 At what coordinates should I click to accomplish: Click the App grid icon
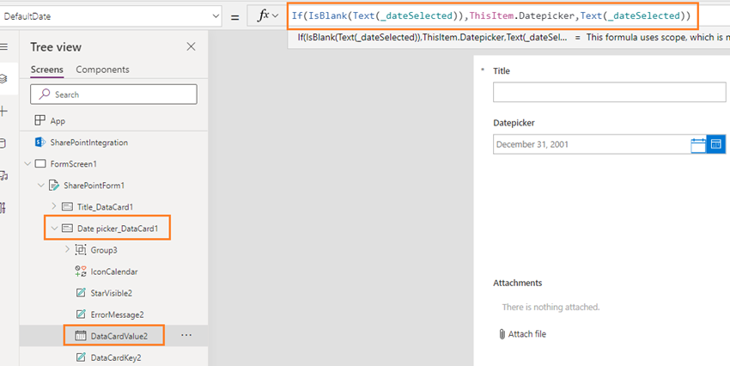(x=40, y=120)
